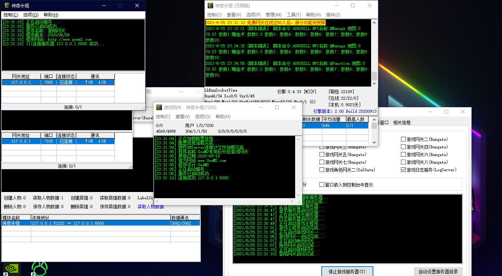Viewport: 502px width, 276px height.
Task: Click 网关地址 column header in port 7000 table
Action: 21,77
